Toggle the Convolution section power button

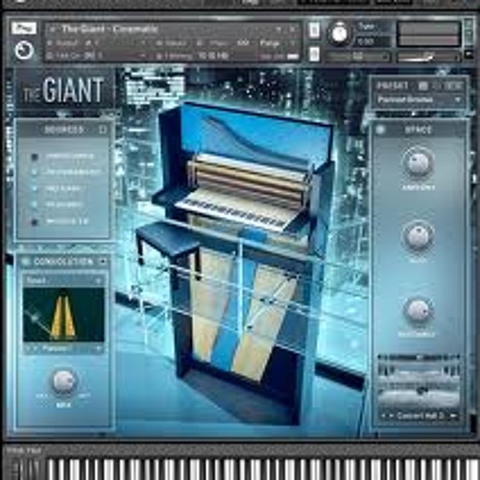click(26, 262)
